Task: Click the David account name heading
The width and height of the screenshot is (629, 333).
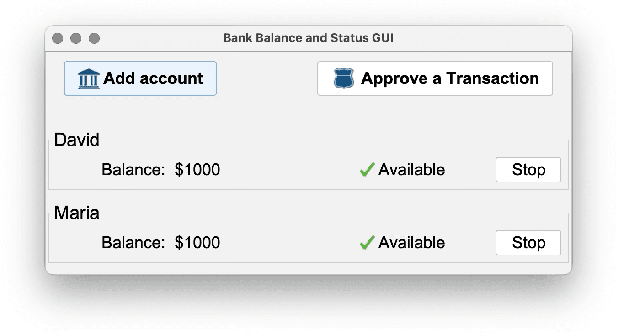Action: pyautogui.click(x=76, y=140)
